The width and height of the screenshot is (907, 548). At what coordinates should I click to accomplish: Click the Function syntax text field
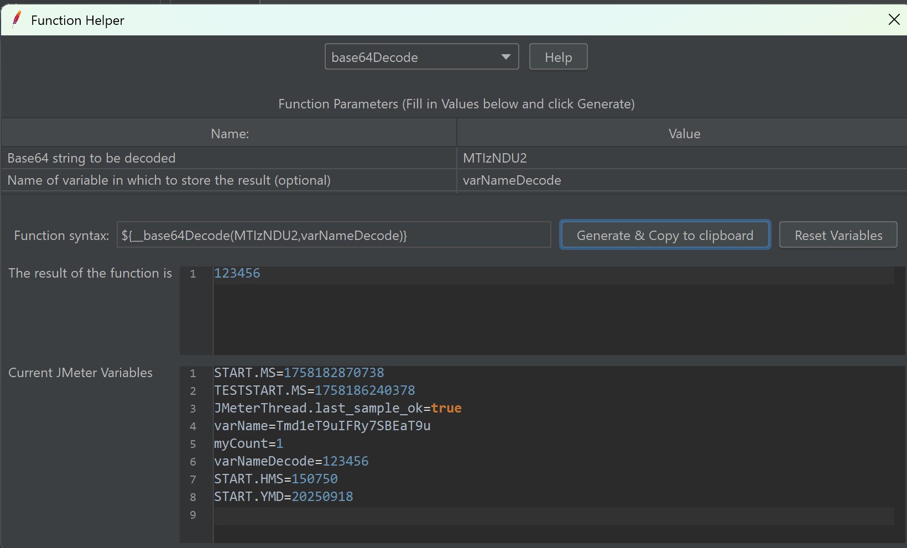333,236
